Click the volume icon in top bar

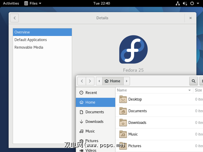[x=185, y=3]
